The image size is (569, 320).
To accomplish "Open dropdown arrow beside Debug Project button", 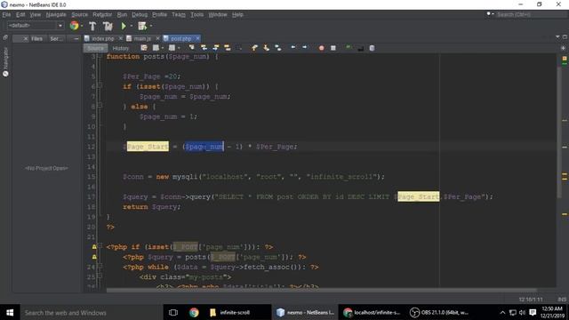I will click(151, 26).
